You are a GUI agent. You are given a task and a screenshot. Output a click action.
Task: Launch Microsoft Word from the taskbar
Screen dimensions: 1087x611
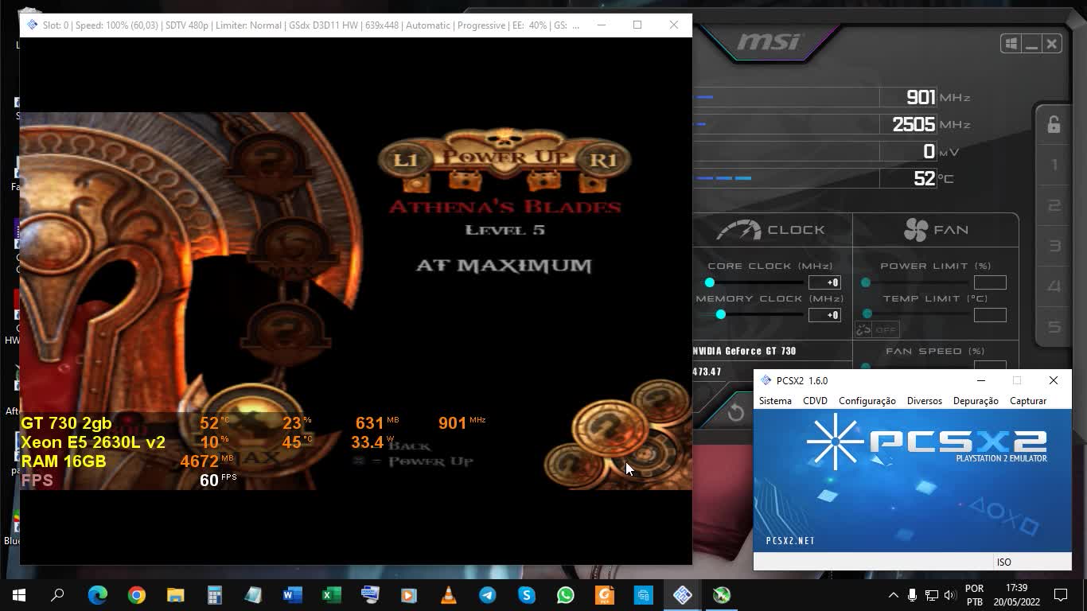tap(292, 595)
